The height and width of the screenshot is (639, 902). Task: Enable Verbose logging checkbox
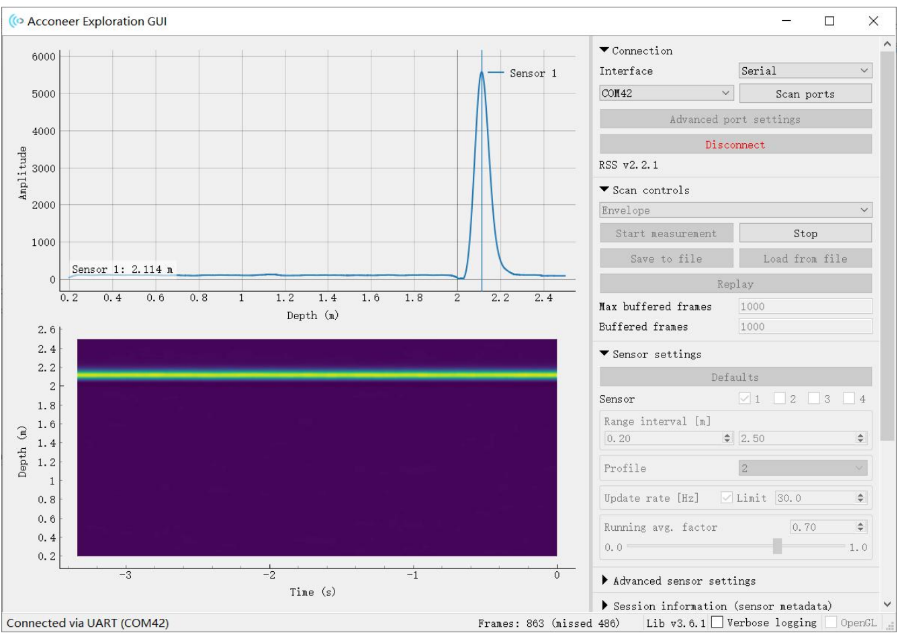pyautogui.click(x=717, y=623)
